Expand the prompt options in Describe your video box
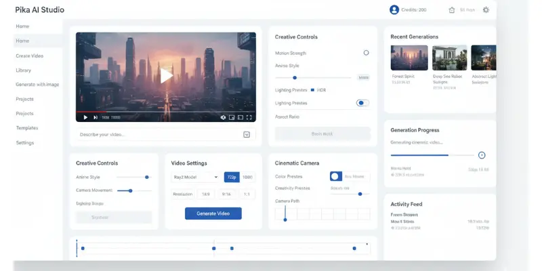This screenshot has height=271, width=542. [x=247, y=134]
